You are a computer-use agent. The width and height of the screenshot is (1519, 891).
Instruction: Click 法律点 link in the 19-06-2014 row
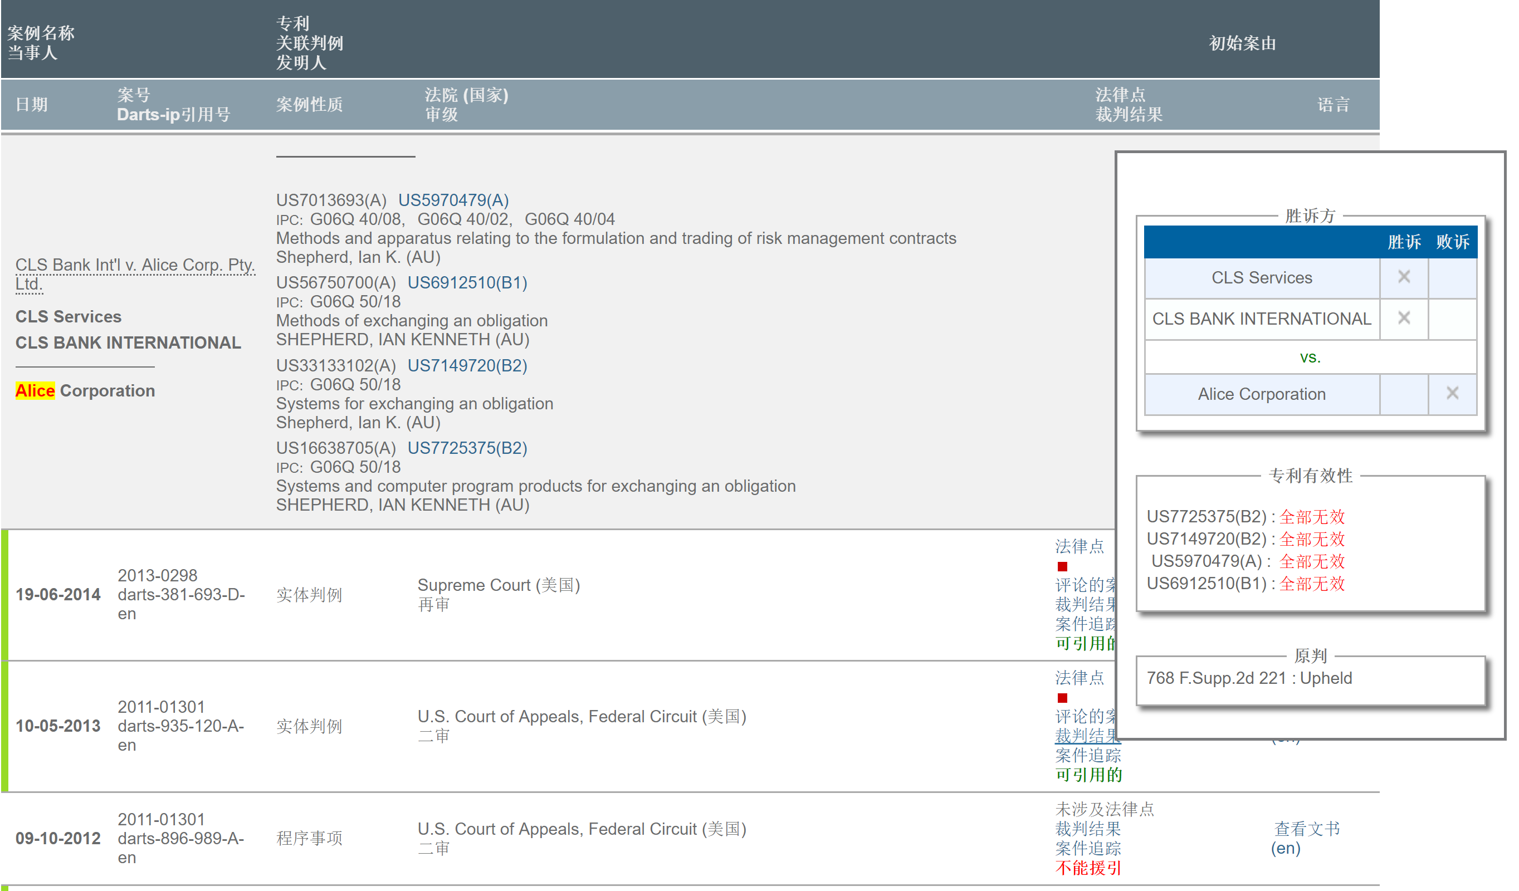[1080, 546]
